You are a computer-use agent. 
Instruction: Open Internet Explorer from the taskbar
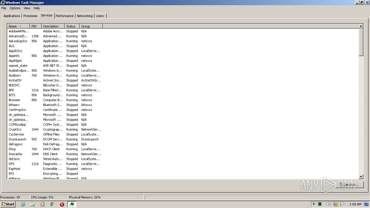click(x=23, y=204)
